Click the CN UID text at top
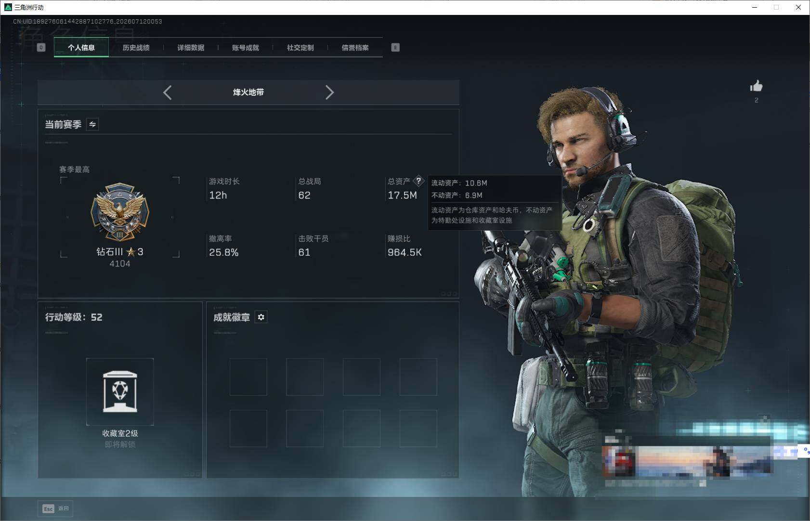810x521 pixels. point(88,22)
